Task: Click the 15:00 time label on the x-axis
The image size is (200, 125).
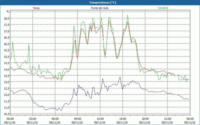Action: 122,119
